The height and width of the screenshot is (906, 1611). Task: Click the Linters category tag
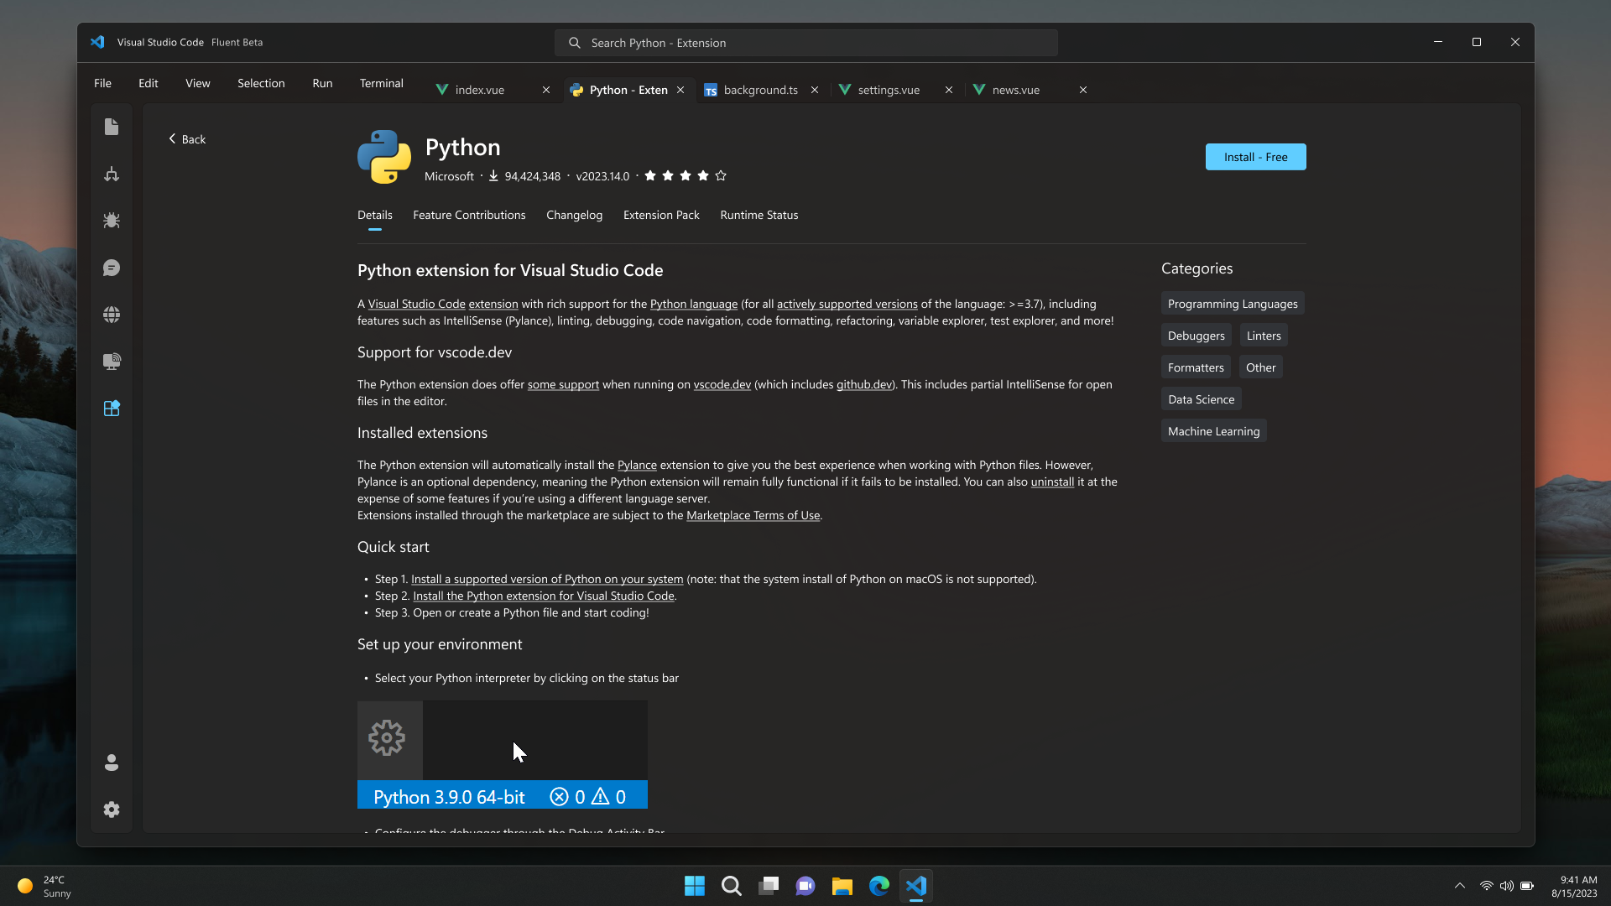[x=1264, y=336]
